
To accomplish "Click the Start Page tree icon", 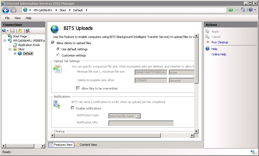I will 10,36.
